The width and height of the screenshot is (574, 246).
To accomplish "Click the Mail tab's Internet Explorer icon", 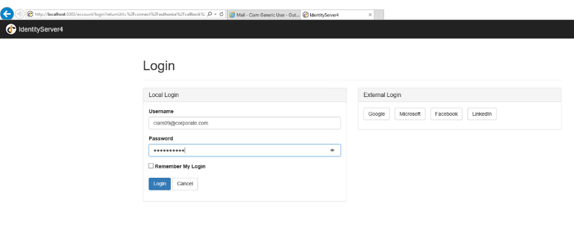I will 232,15.
